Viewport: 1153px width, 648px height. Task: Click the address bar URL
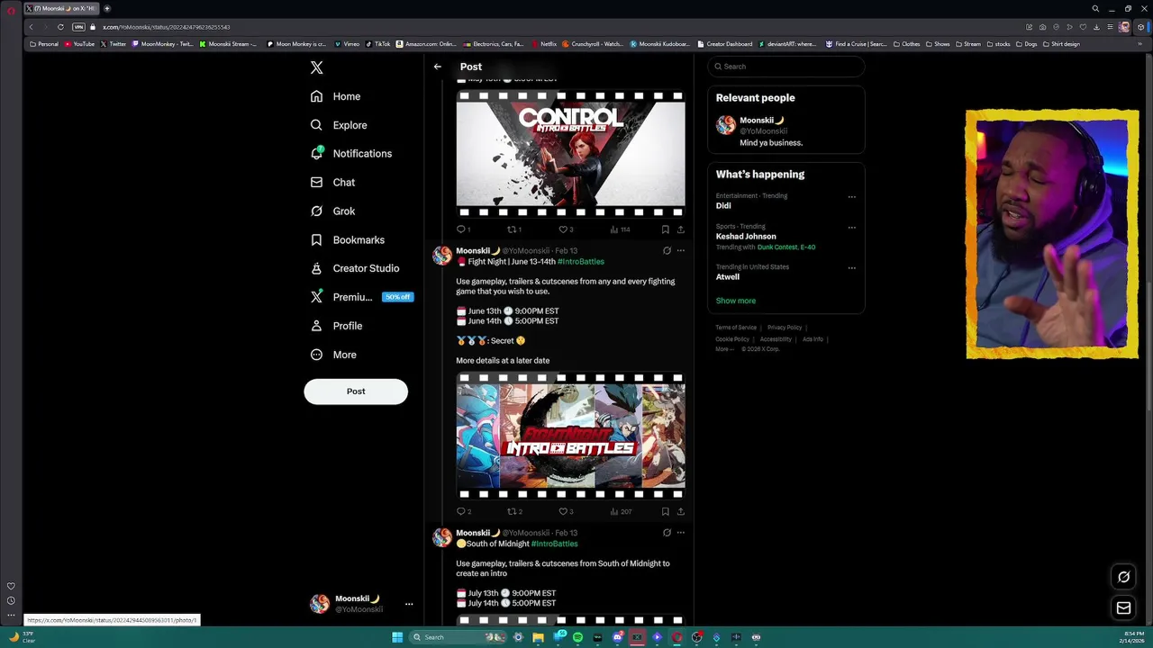coord(166,27)
